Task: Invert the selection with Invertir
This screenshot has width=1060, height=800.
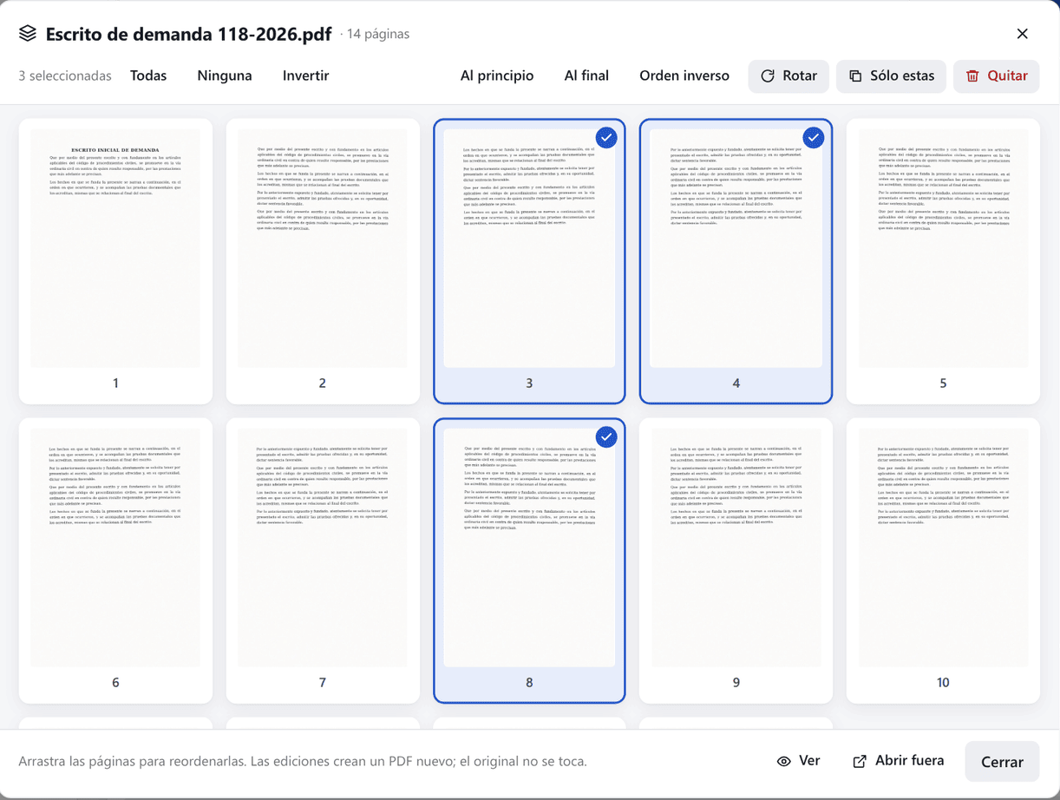Action: click(305, 75)
